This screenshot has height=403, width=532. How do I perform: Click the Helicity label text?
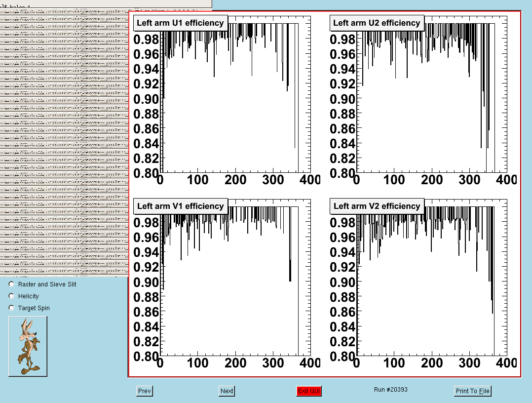pos(29,296)
